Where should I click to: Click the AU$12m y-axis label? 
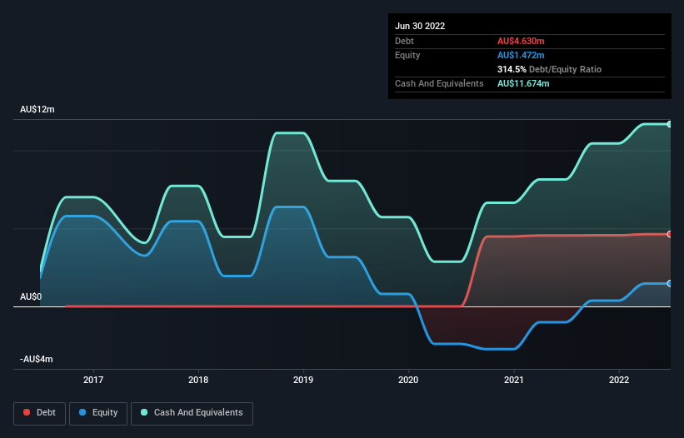pyautogui.click(x=37, y=109)
